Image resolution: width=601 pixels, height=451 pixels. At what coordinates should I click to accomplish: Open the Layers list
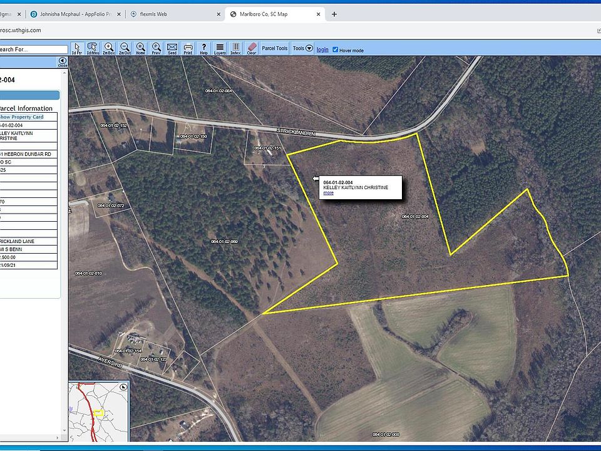(x=220, y=48)
